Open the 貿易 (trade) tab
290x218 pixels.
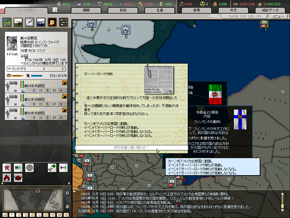coord(197,10)
